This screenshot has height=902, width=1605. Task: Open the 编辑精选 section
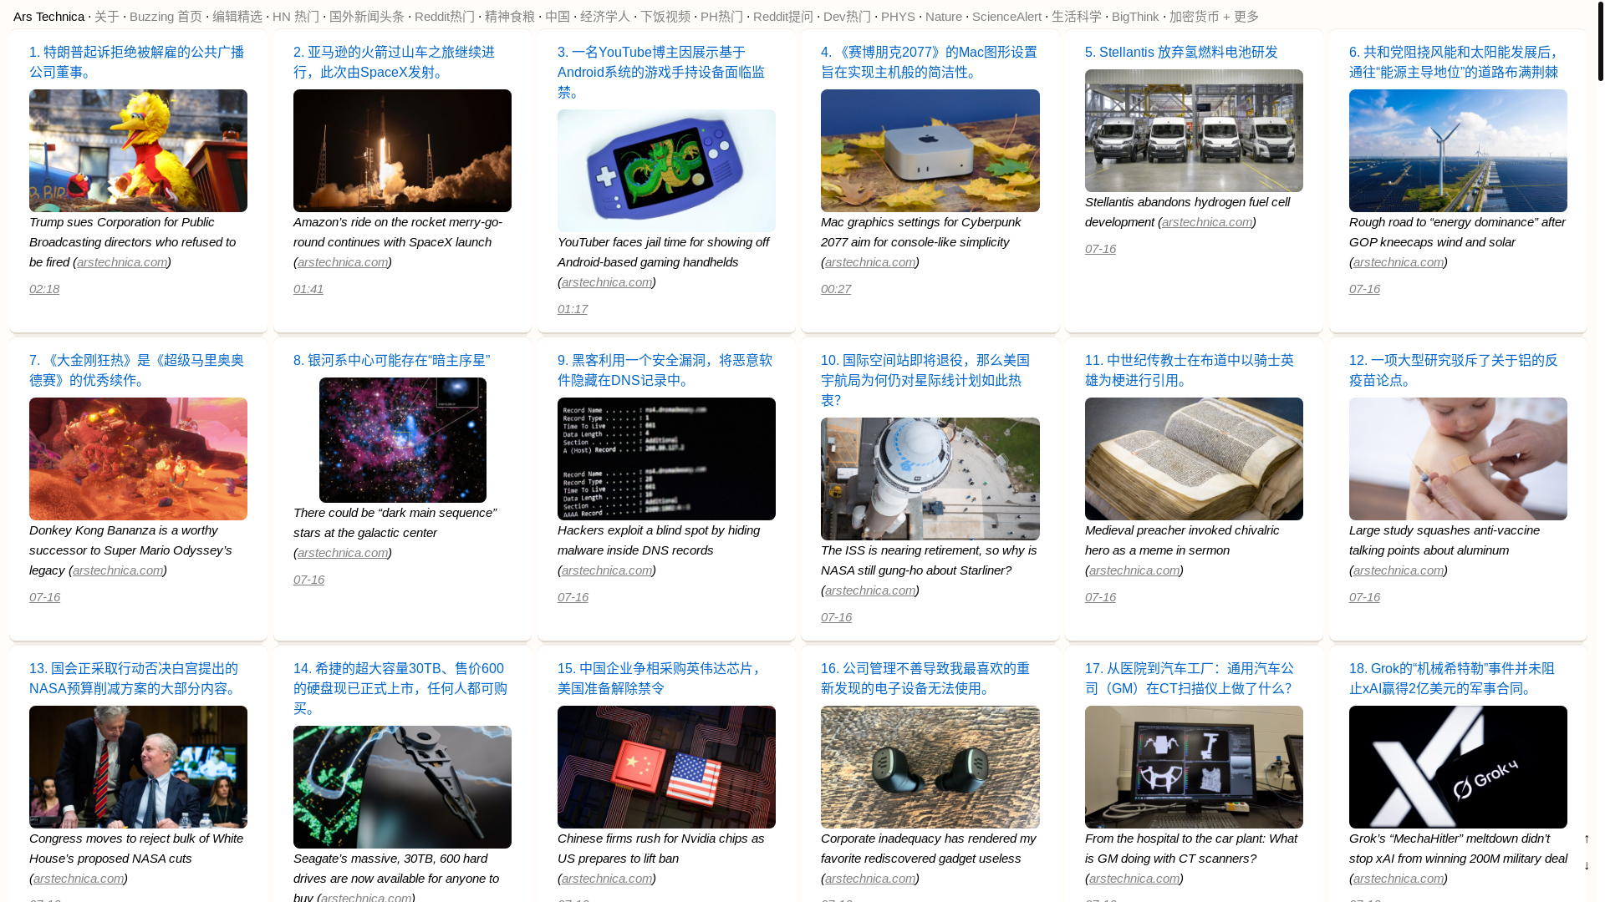point(237,16)
